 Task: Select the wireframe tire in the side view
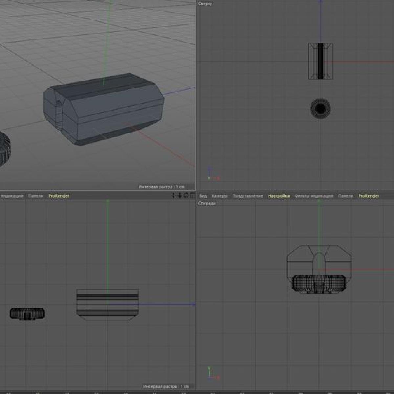27,314
